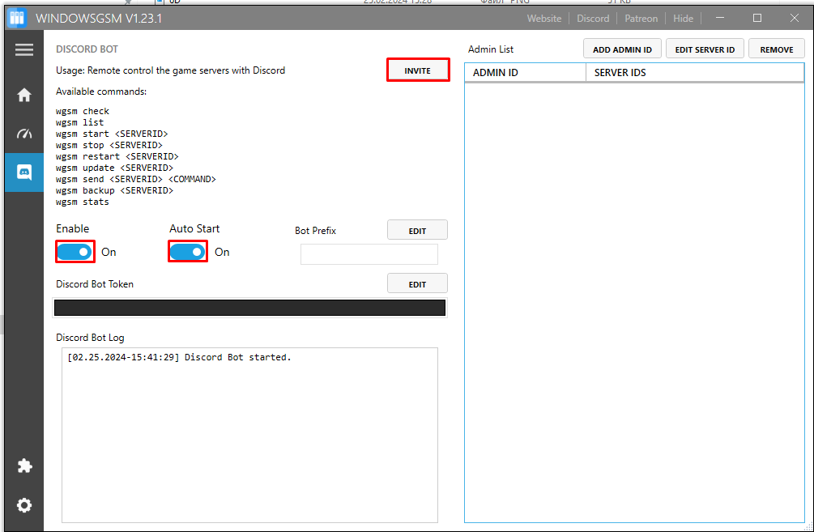Open the Settings gear icon
Image resolution: width=814 pixels, height=532 pixels.
click(23, 505)
